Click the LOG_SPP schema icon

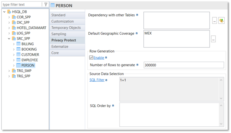(14, 33)
